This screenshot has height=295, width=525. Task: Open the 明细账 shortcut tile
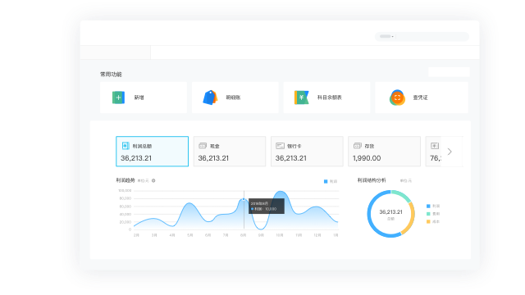point(235,98)
